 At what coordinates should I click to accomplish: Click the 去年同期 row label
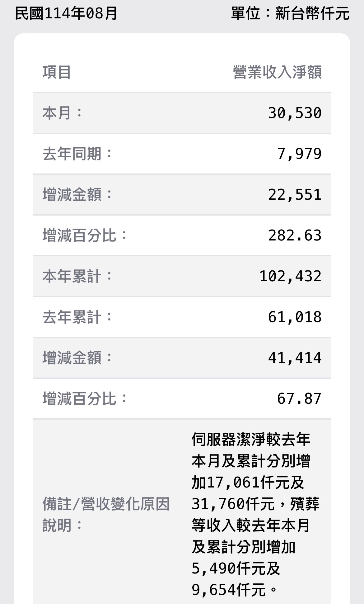[77, 154]
